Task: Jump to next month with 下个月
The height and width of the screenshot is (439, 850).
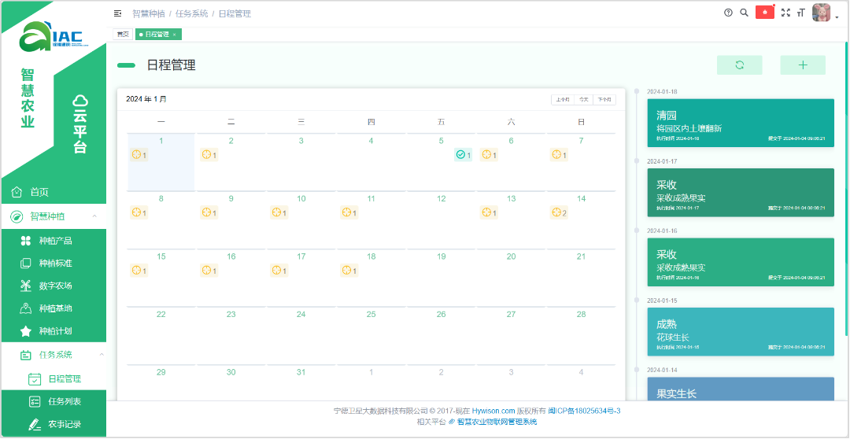Action: (604, 100)
